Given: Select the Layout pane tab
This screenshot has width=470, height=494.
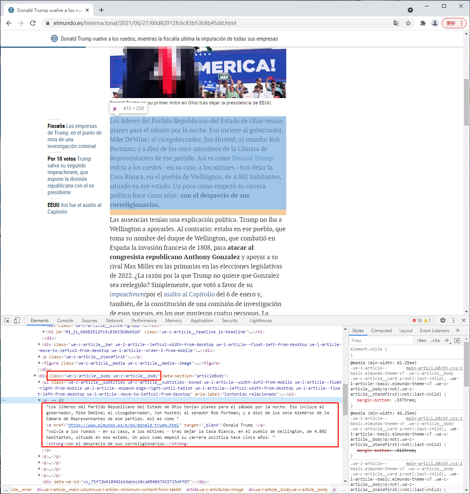Looking at the screenshot, I should pyautogui.click(x=406, y=331).
